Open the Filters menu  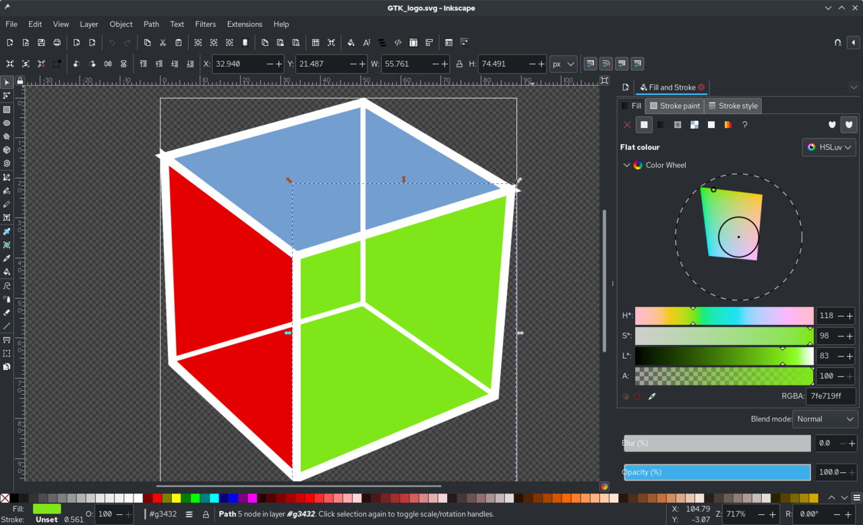(x=206, y=24)
